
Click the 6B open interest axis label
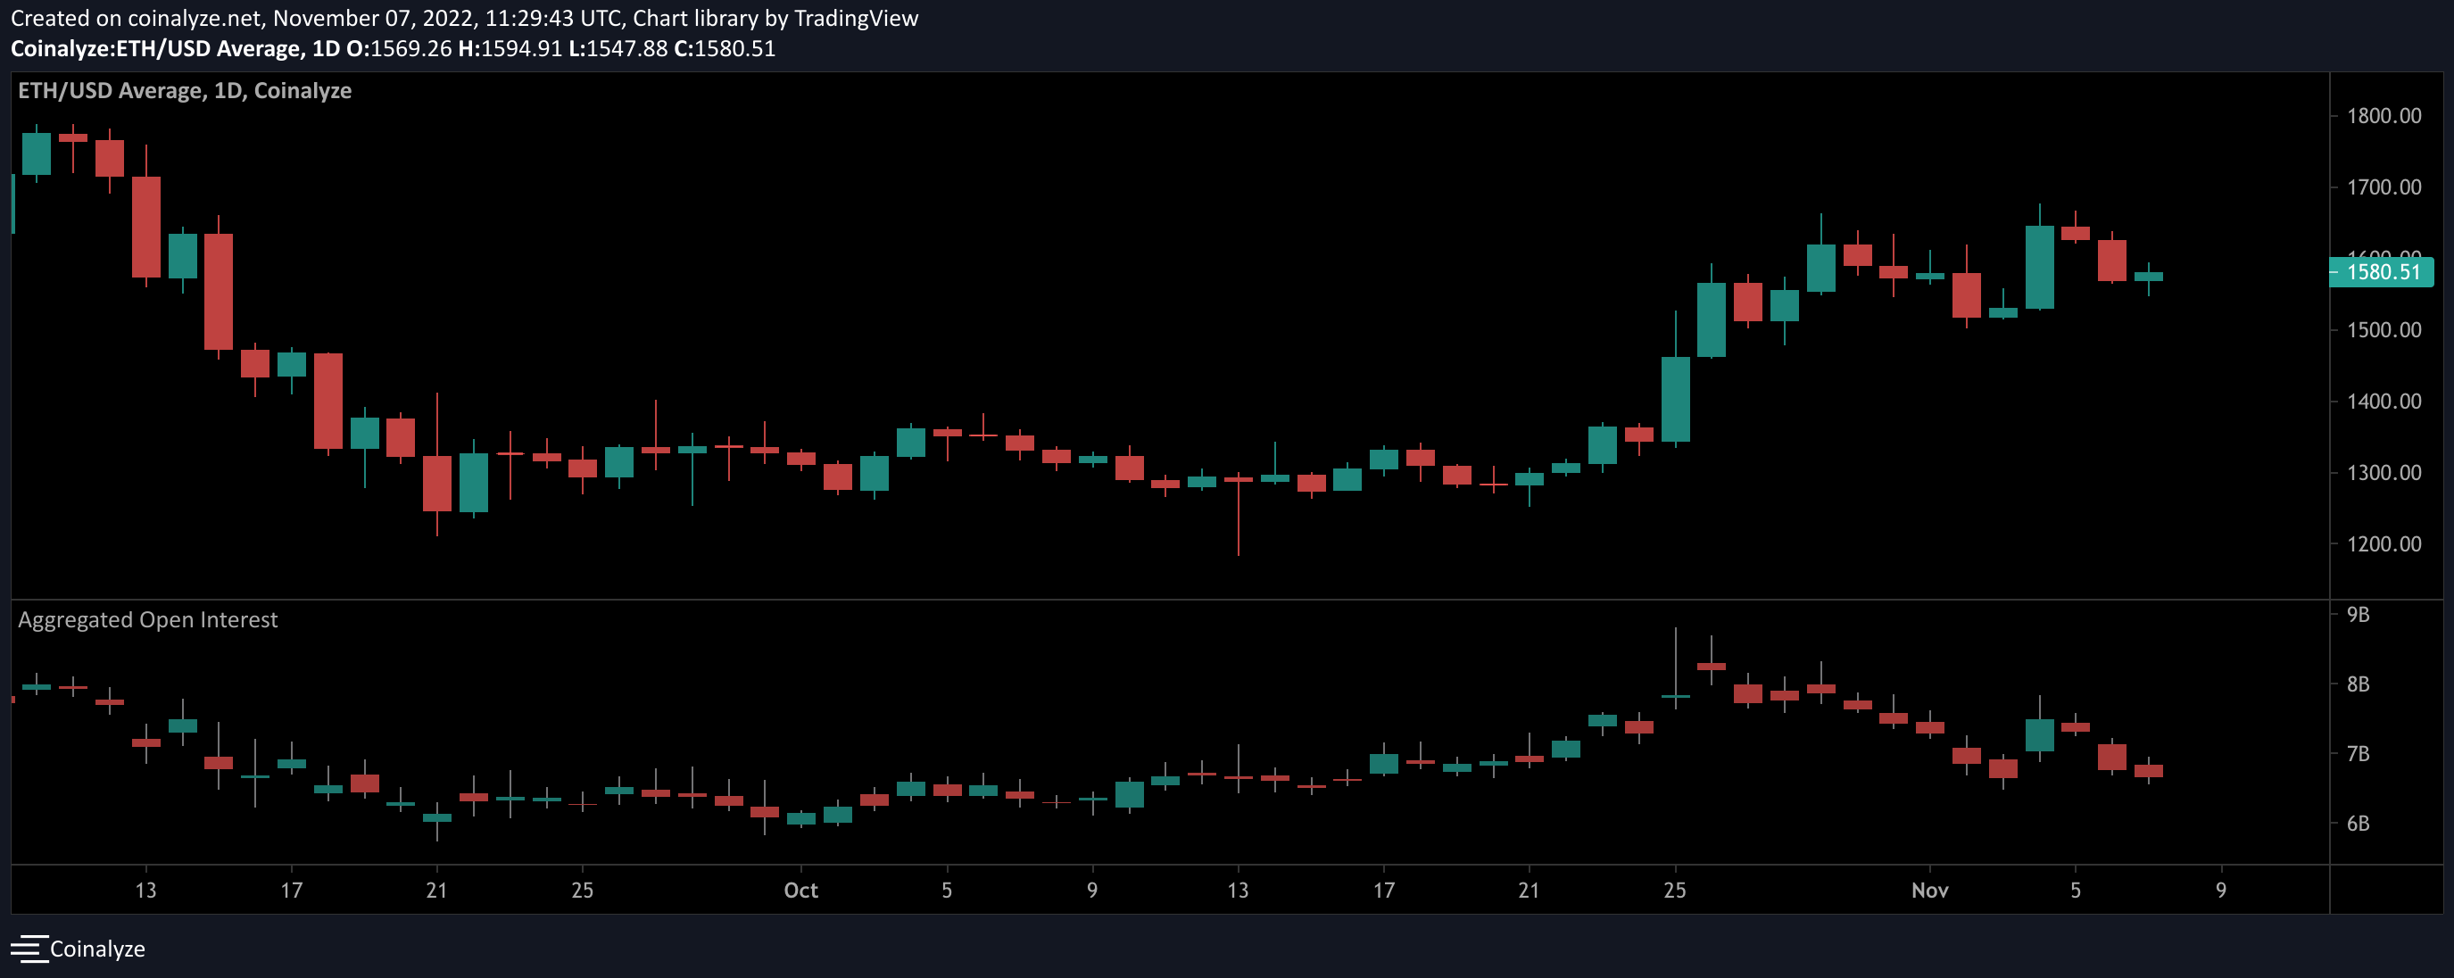(2358, 824)
